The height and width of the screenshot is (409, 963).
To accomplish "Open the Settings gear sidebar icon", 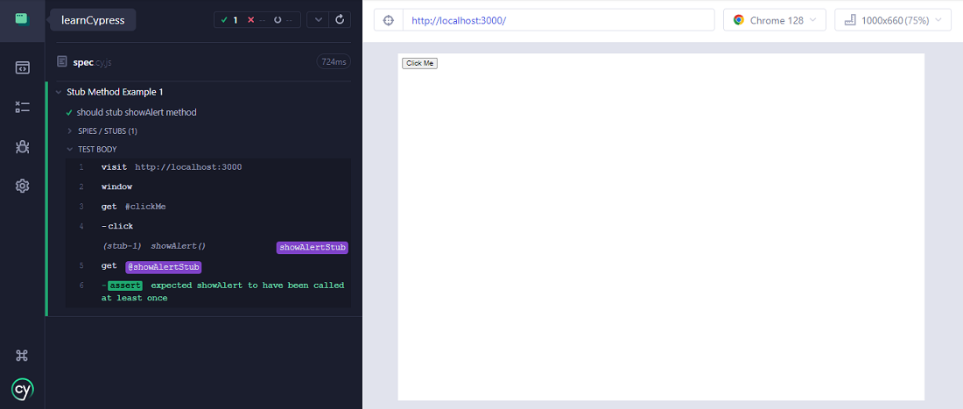I will click(x=22, y=186).
